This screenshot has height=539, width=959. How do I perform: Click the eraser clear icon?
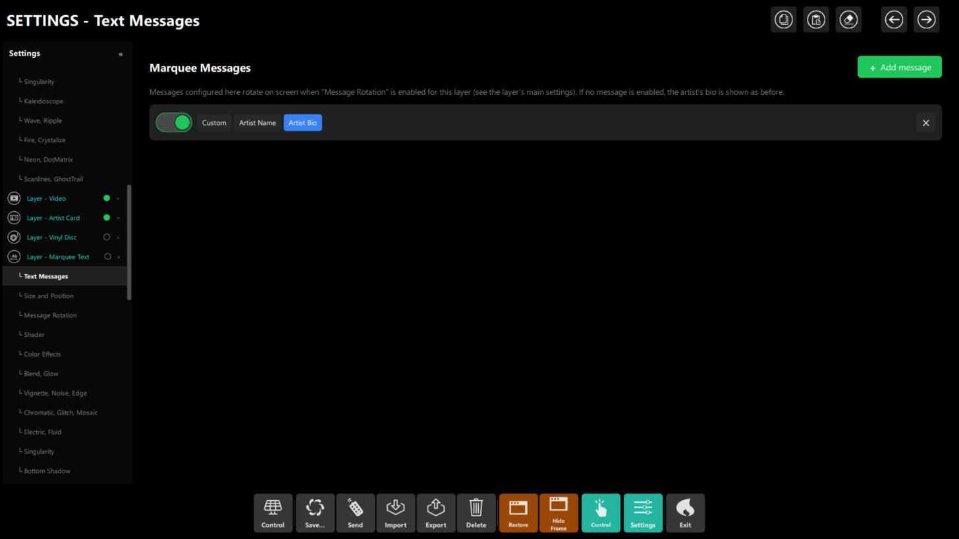pos(848,20)
